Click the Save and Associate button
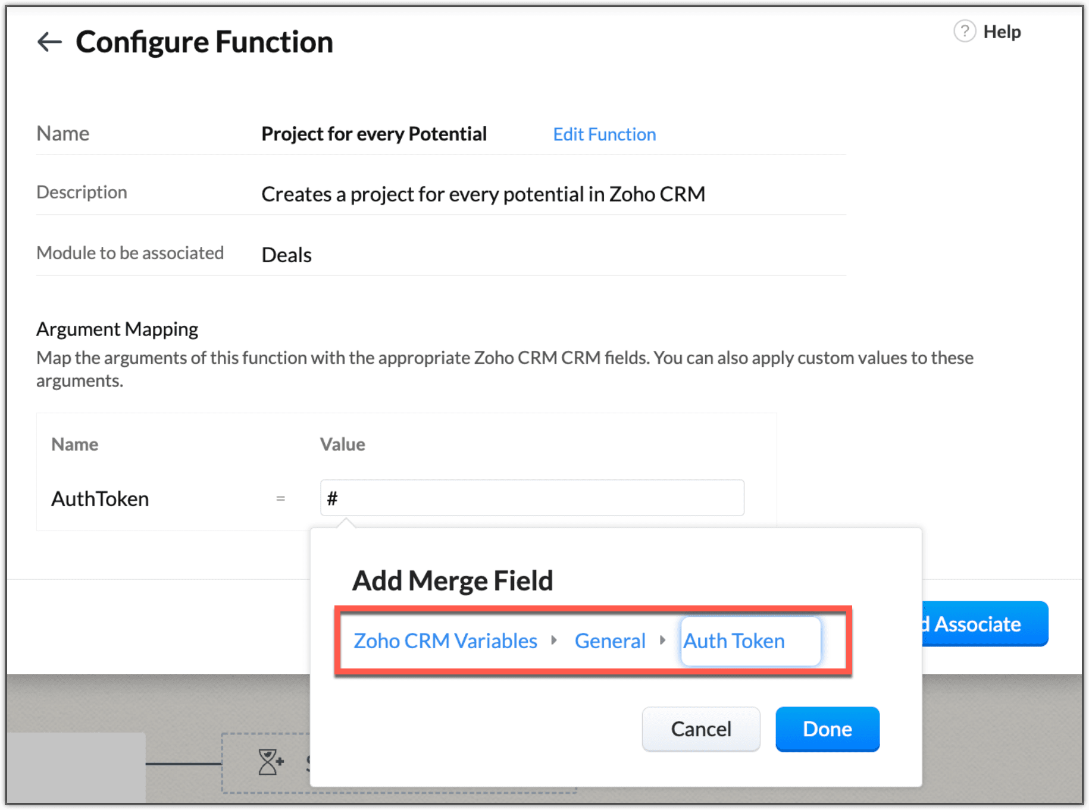1089x810 pixels. pos(984,624)
